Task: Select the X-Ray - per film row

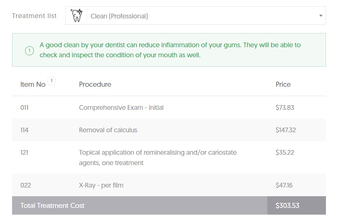Action: pyautogui.click(x=169, y=185)
